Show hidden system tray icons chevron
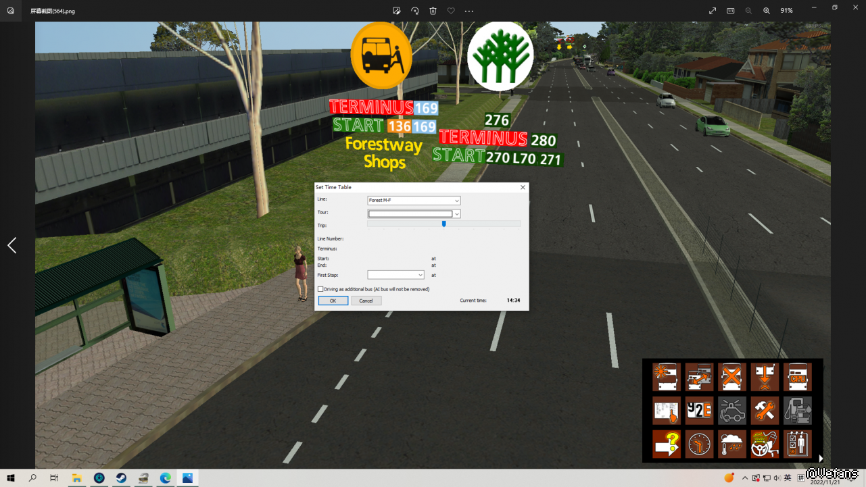The width and height of the screenshot is (866, 487). click(x=745, y=478)
